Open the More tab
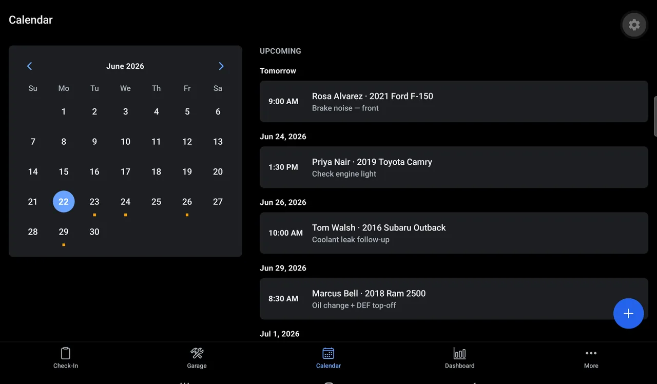The image size is (657, 384). [591, 358]
